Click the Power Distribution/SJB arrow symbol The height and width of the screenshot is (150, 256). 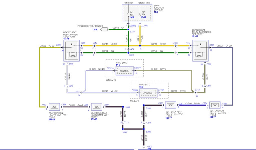point(104,29)
